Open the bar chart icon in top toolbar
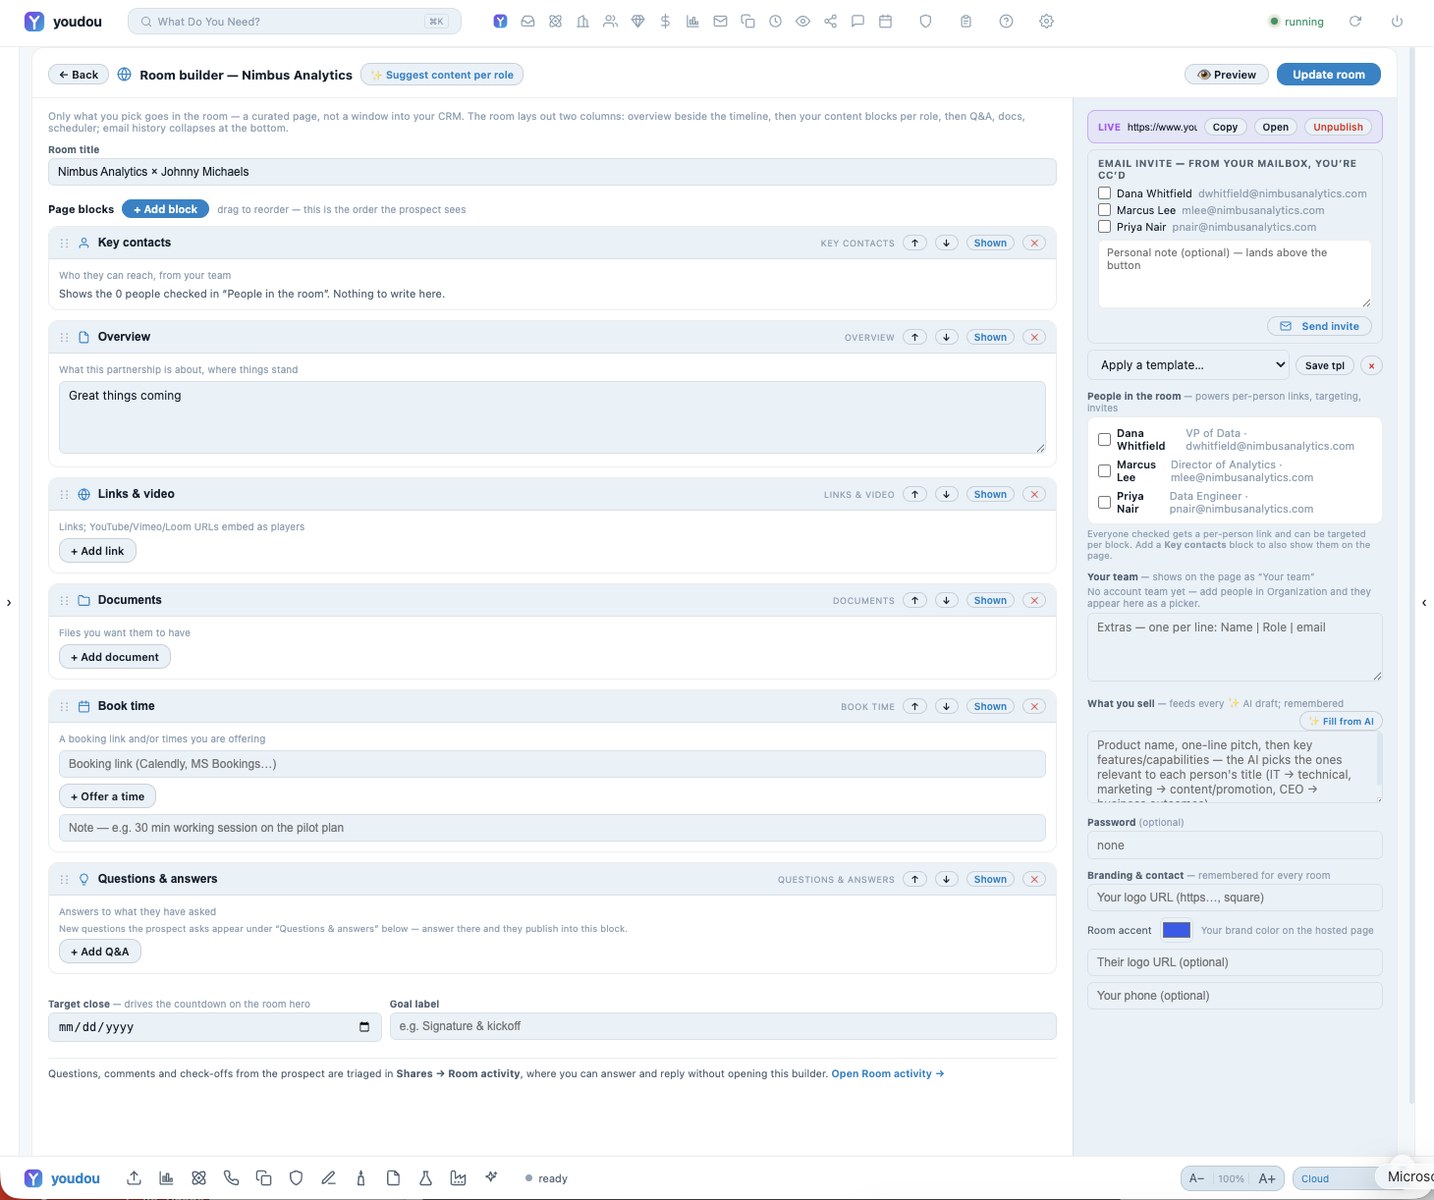 (692, 22)
